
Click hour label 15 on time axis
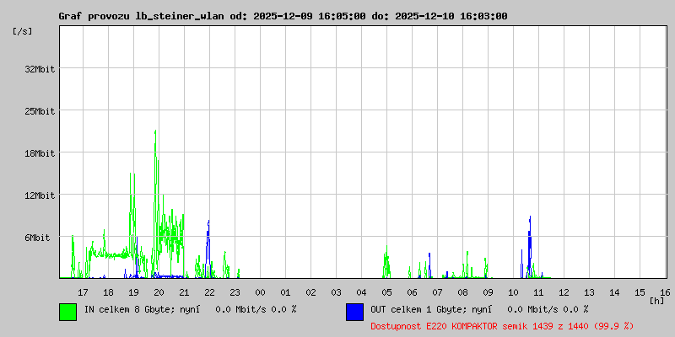pos(640,292)
